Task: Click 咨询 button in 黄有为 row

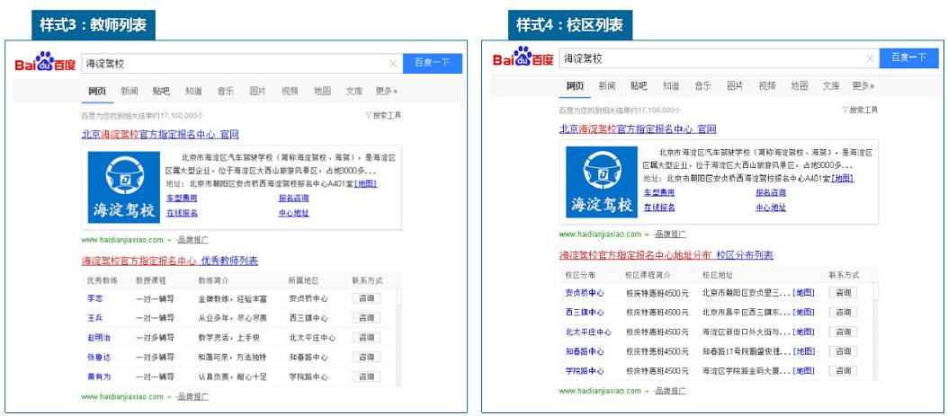Action: coord(366,376)
